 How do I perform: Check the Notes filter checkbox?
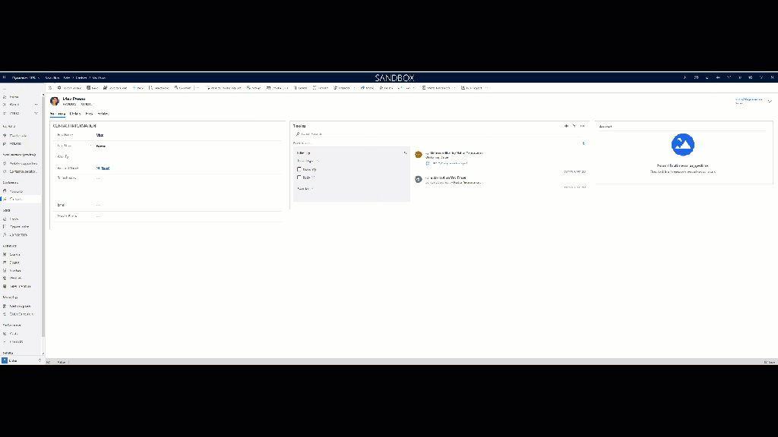click(x=299, y=170)
